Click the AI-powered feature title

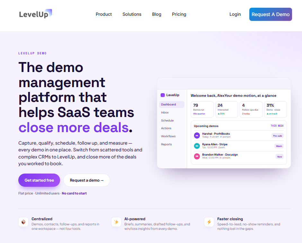coord(135,219)
